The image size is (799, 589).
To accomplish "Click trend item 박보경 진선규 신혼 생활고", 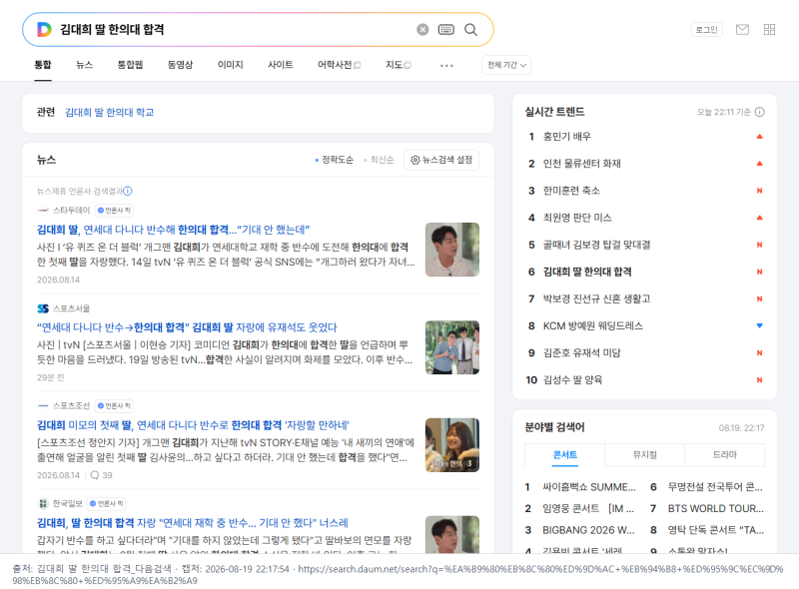I will [596, 298].
